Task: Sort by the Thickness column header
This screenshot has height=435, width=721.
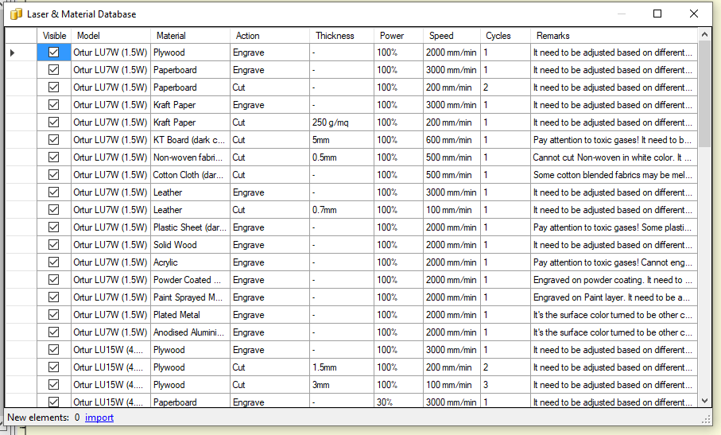Action: pos(342,36)
